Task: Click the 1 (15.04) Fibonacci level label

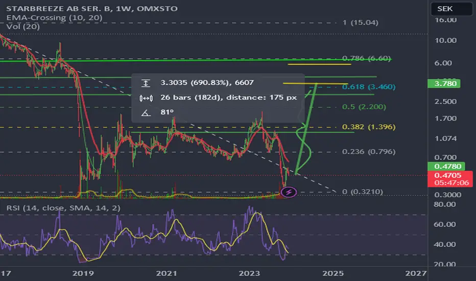Action: [361, 22]
